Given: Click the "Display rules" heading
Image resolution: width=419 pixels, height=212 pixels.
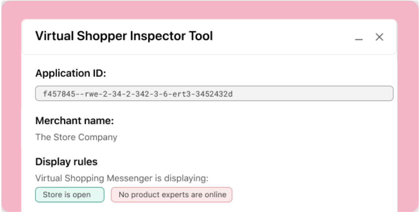Looking at the screenshot, I should [66, 162].
